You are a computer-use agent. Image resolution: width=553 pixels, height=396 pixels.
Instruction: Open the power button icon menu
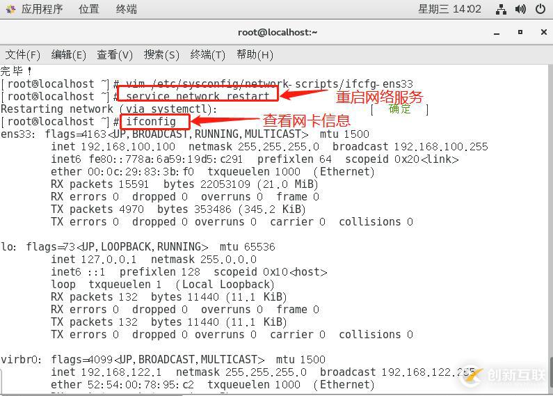tap(540, 9)
